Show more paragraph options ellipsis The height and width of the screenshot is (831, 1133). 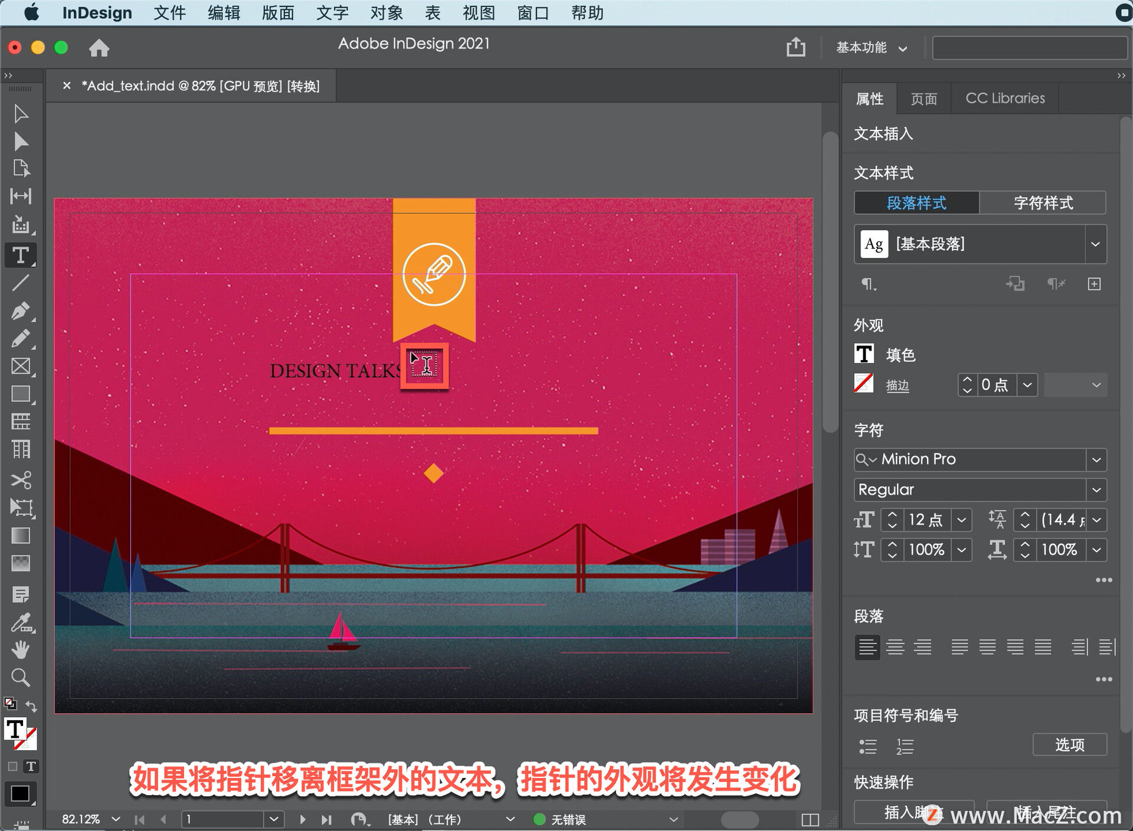(1103, 679)
